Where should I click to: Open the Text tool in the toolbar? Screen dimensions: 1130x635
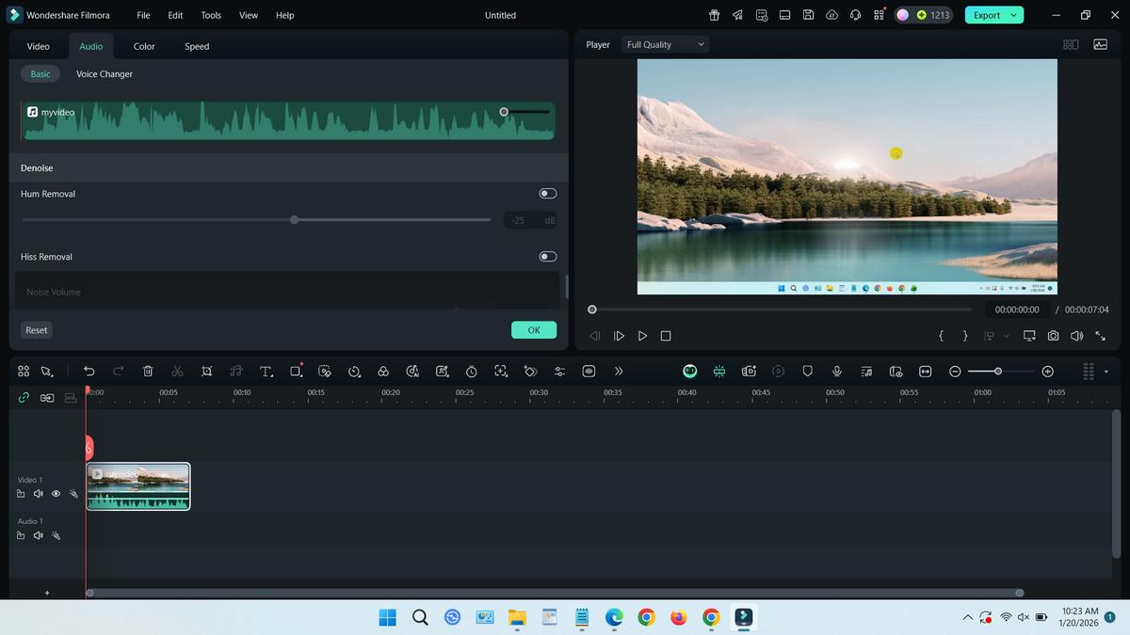click(265, 371)
